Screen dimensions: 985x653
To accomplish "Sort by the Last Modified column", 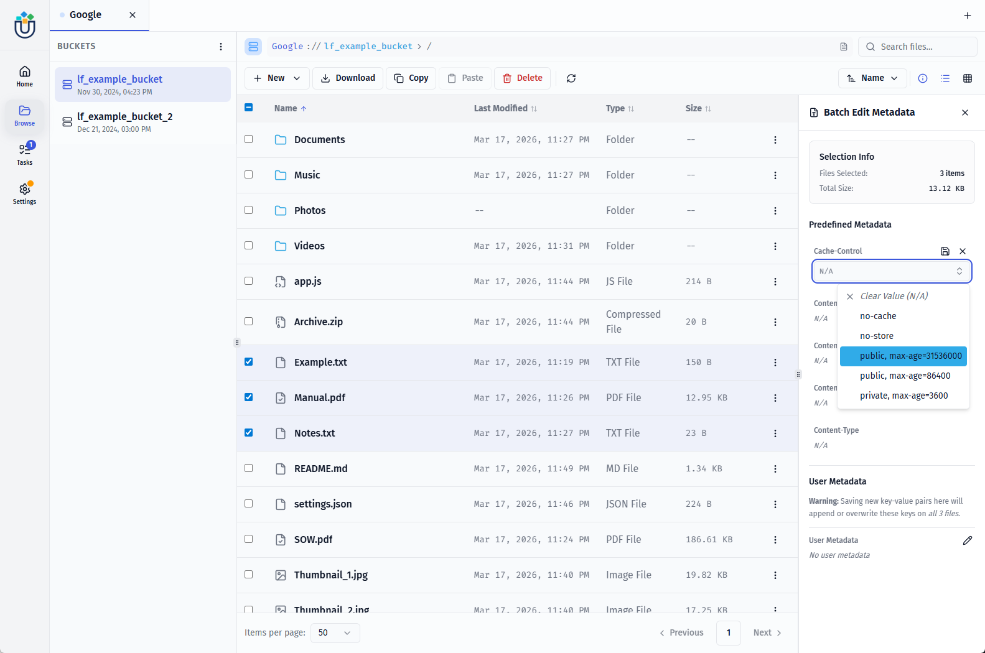I will pyautogui.click(x=505, y=108).
